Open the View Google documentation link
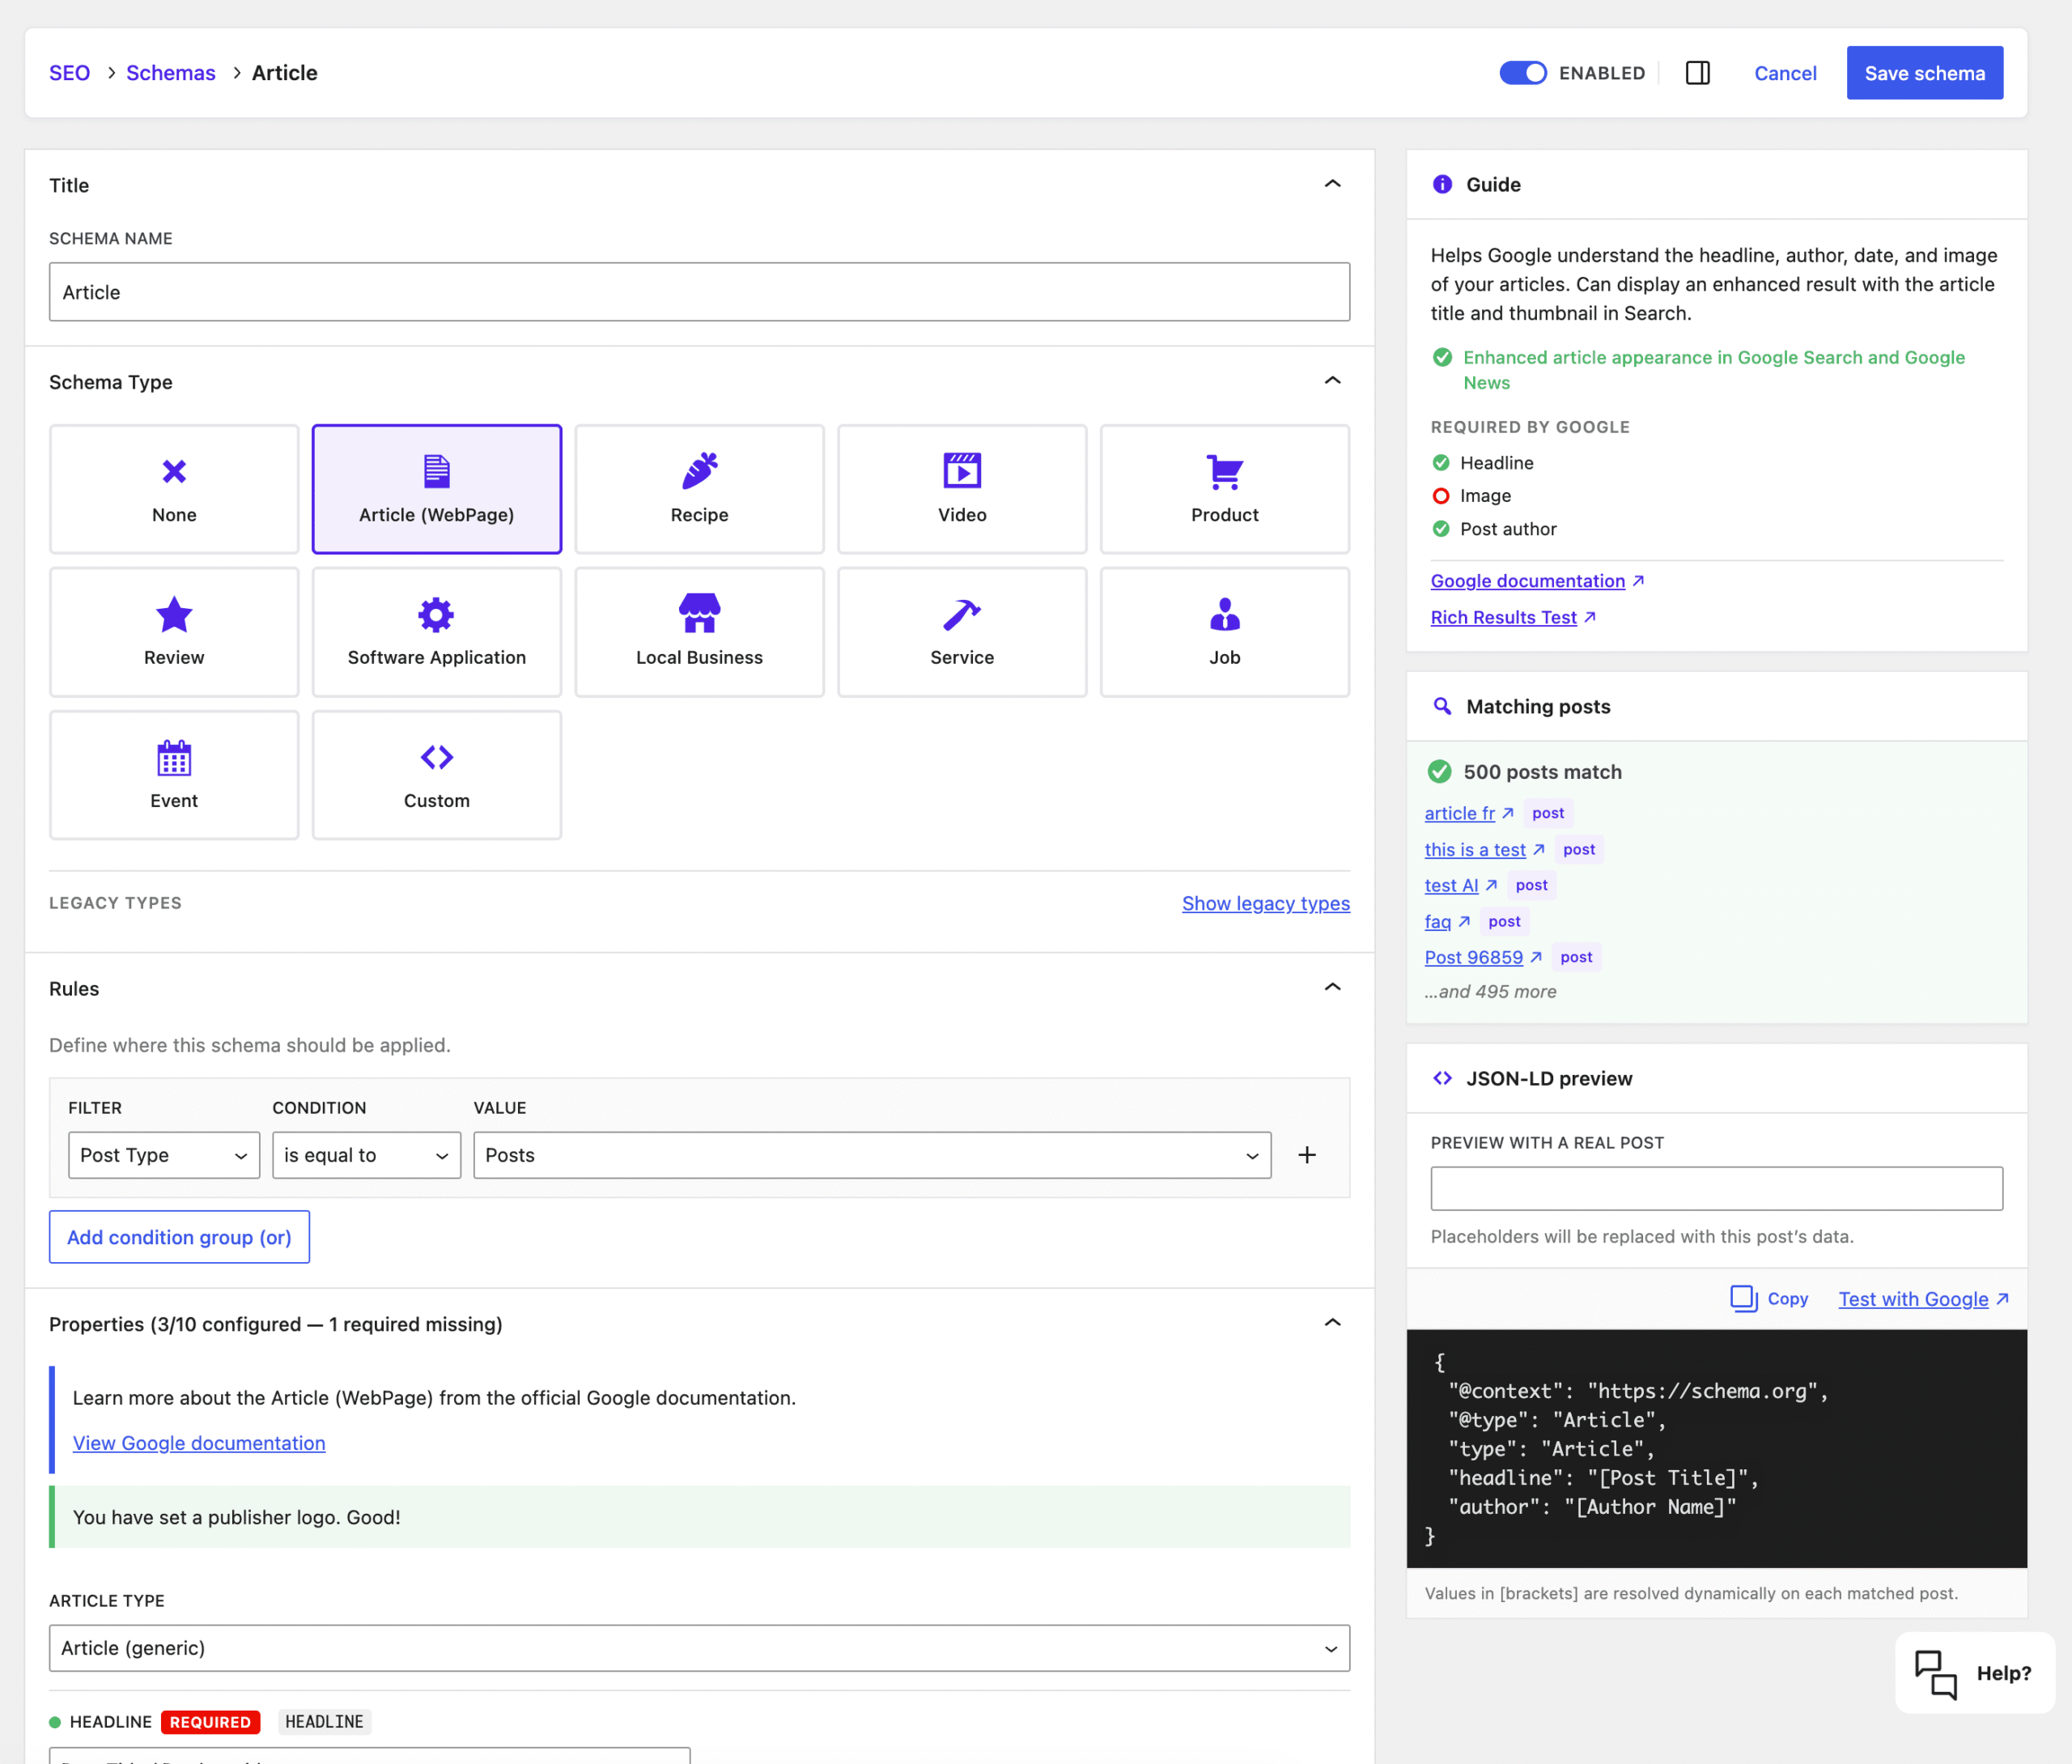Screen dimensions: 2072x1764 coord(199,1443)
